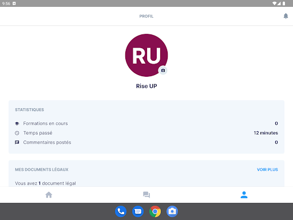Click the Commentaires postés count 0
The image size is (293, 220).
[276, 142]
